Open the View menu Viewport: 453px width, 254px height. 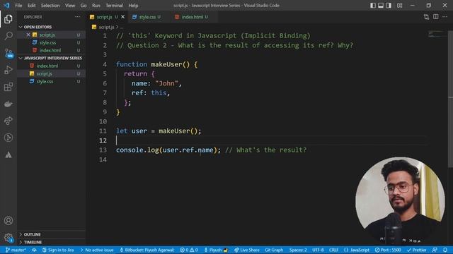(70, 5)
